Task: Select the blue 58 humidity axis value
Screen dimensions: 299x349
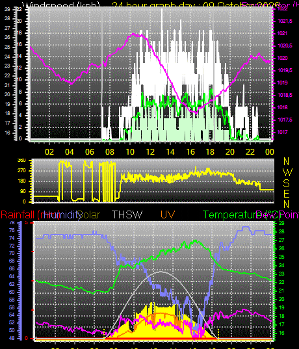Action: tap(12, 300)
